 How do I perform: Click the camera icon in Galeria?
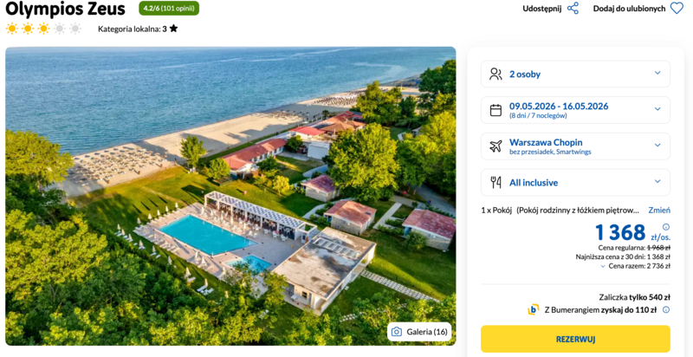pyautogui.click(x=397, y=332)
